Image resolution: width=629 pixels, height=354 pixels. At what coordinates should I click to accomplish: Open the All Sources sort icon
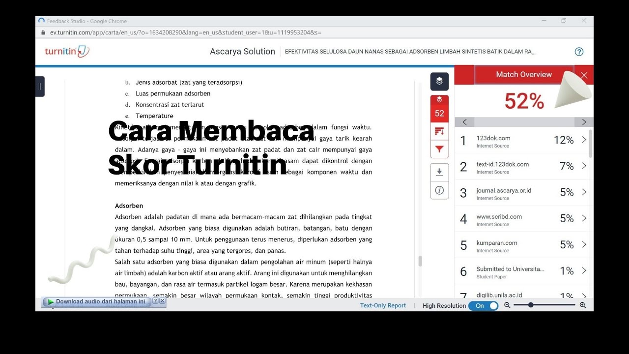439,131
